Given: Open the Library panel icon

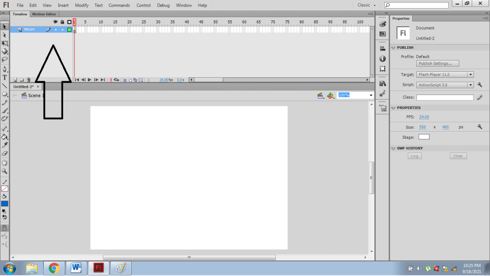Looking at the screenshot, I should (383, 83).
